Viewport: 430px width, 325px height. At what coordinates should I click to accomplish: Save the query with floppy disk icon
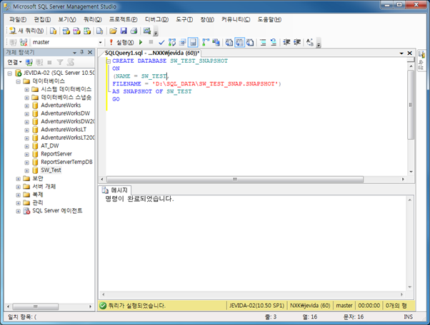pyautogui.click(x=124, y=31)
